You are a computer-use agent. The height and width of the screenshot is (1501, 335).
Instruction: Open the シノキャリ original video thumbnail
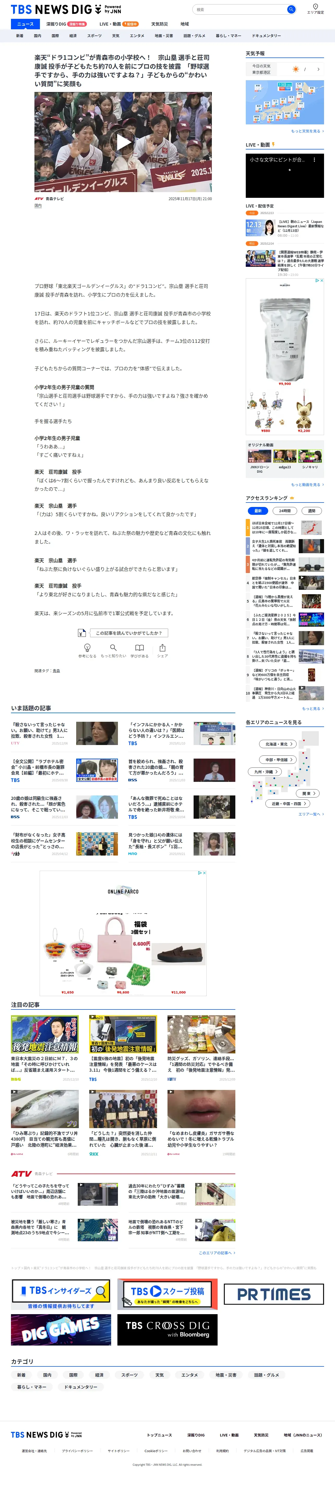[309, 456]
